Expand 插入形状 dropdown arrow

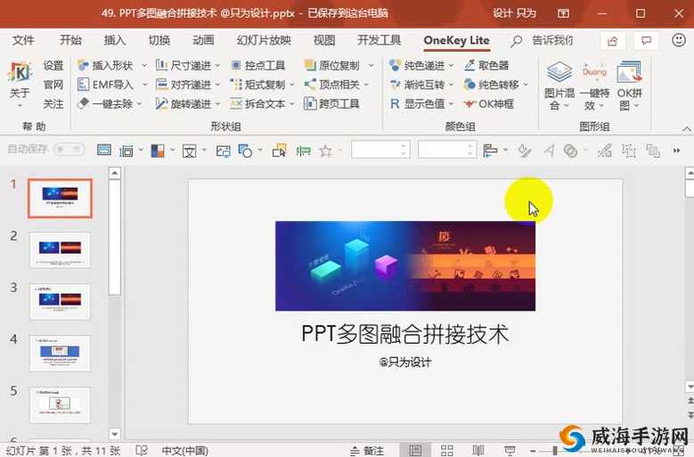tap(143, 66)
